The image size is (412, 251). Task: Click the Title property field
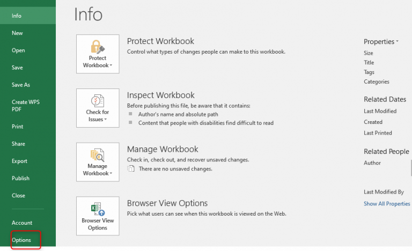click(x=369, y=63)
